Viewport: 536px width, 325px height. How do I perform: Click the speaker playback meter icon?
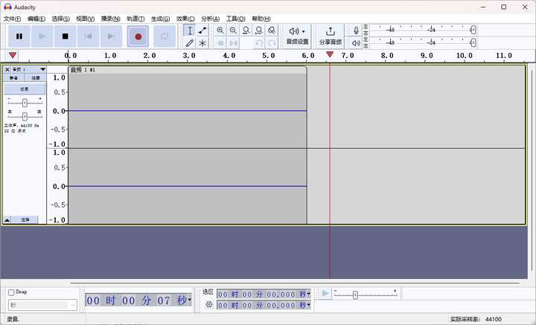[356, 43]
